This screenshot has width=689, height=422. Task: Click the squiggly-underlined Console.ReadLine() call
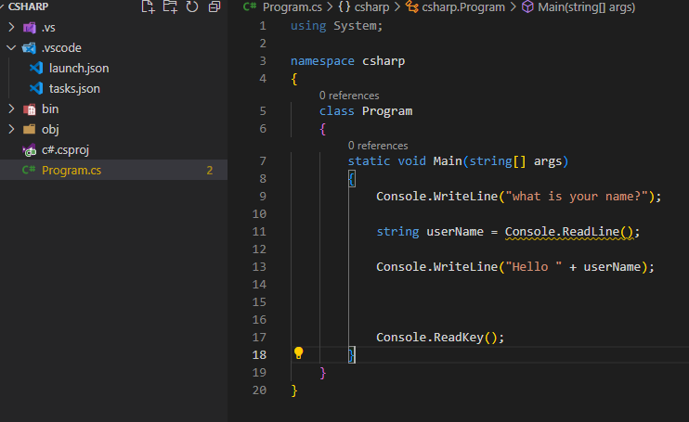569,232
